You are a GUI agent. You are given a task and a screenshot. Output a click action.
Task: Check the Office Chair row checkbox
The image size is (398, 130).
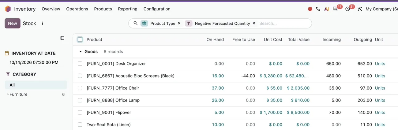click(x=80, y=88)
